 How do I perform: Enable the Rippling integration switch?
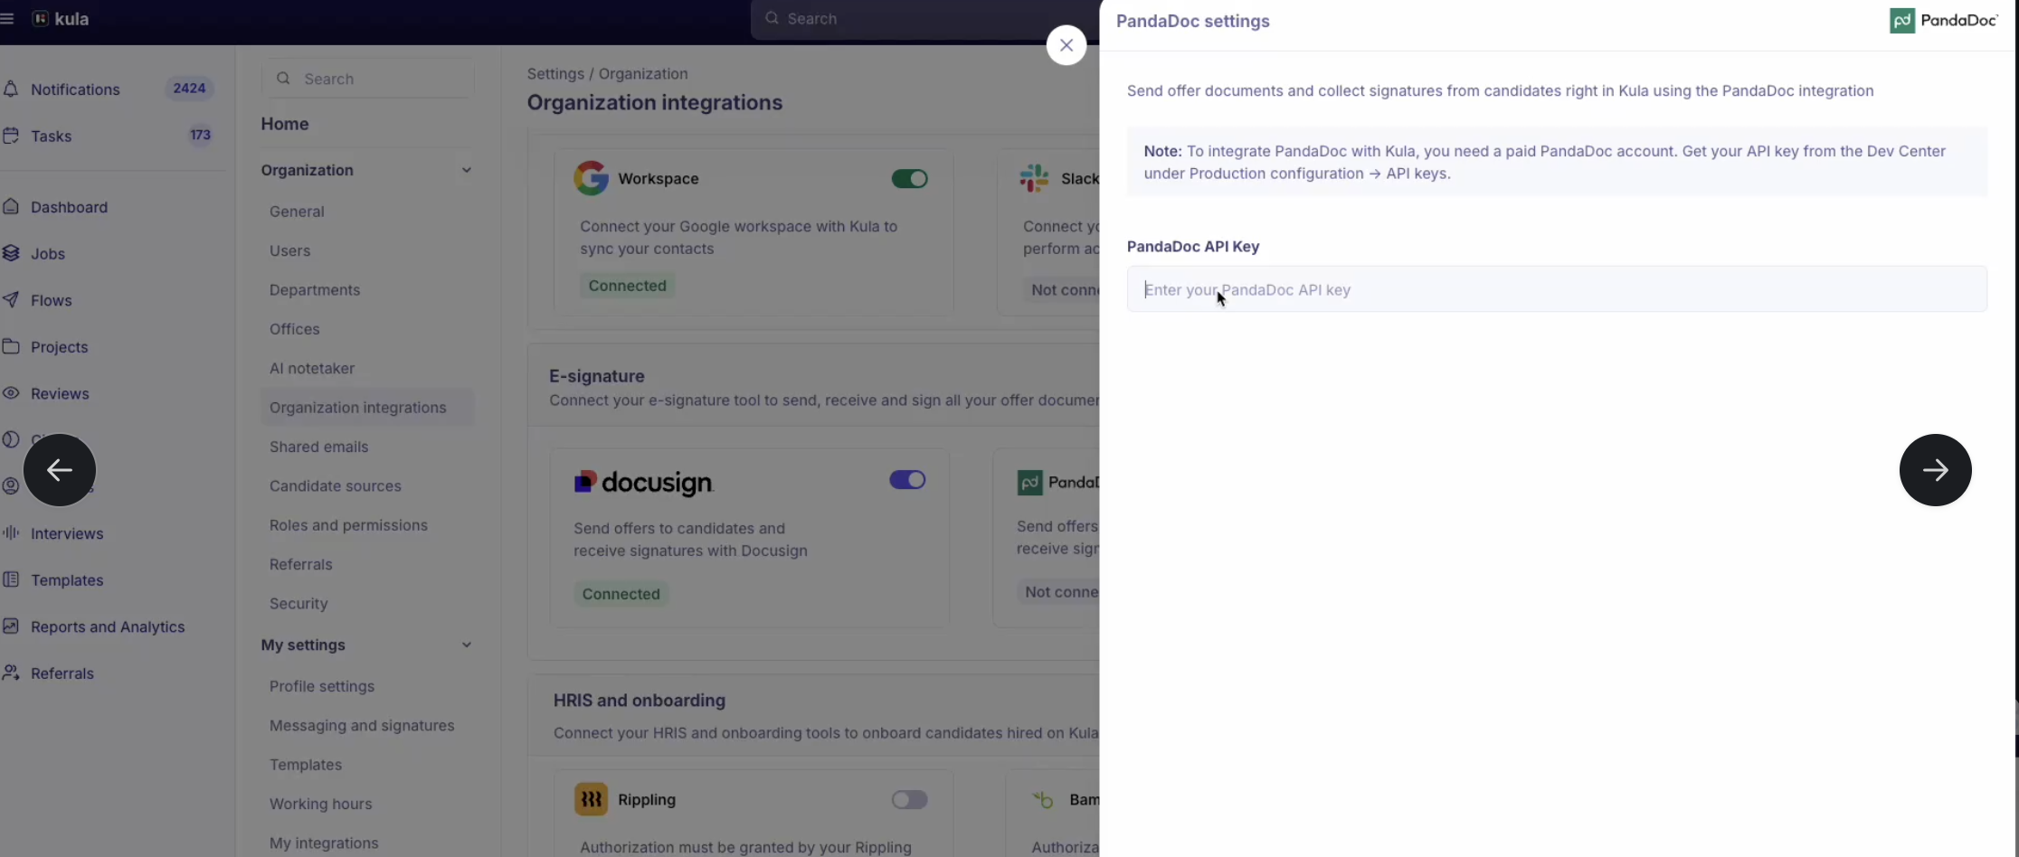point(909,799)
